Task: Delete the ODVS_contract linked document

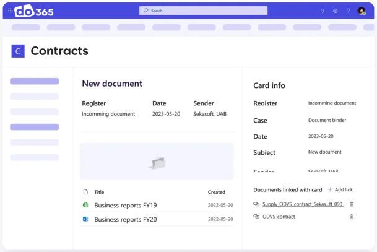Action: (352, 217)
